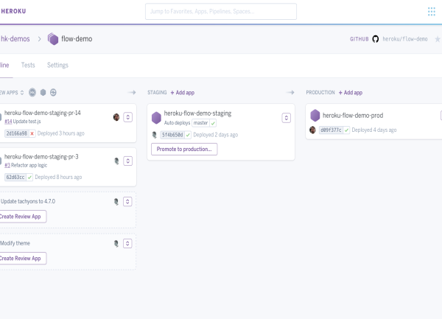Click the avatar on Modify theme row
The width and height of the screenshot is (442, 319).
[116, 244]
